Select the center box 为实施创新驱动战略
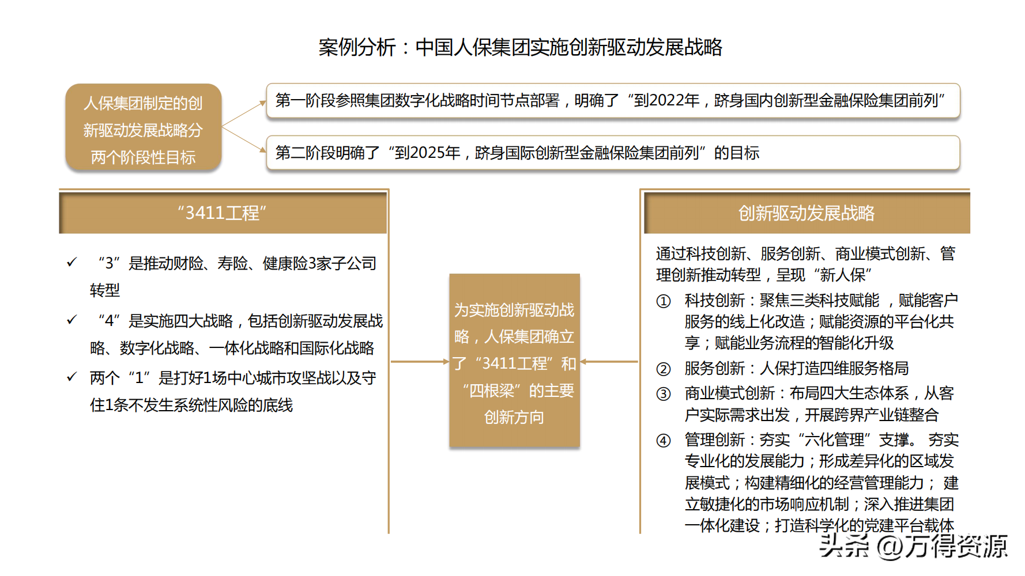This screenshot has width=1025, height=576. [514, 361]
